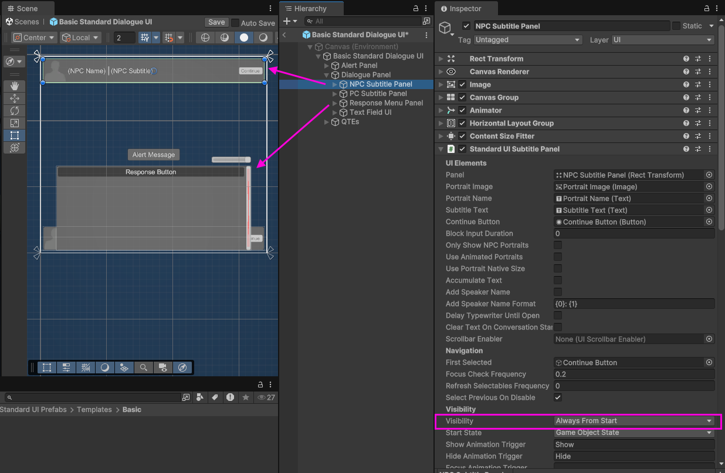The height and width of the screenshot is (473, 725).
Task: Select PC Subtitle Panel in Hierarchy
Action: click(x=378, y=94)
